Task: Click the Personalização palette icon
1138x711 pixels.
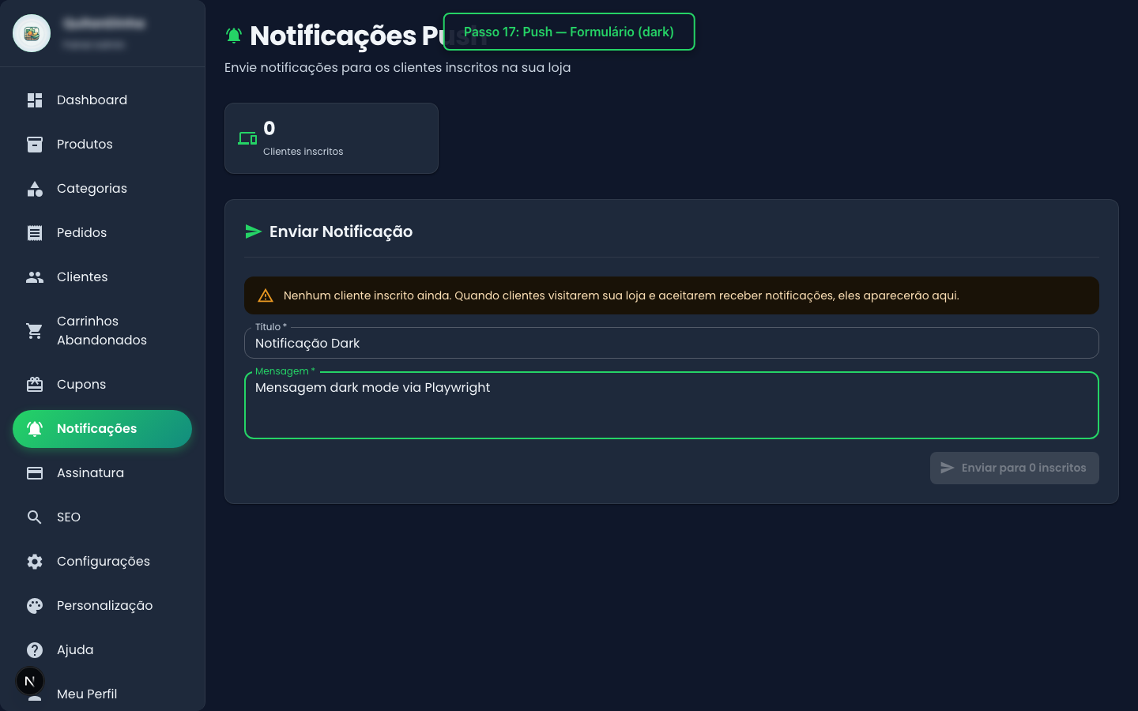Action: coord(35,606)
